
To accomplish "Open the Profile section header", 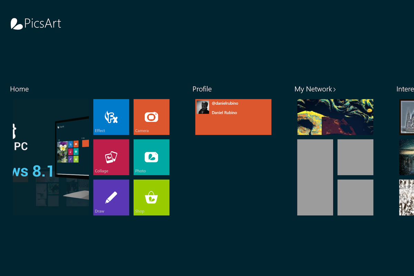I will tap(202, 89).
